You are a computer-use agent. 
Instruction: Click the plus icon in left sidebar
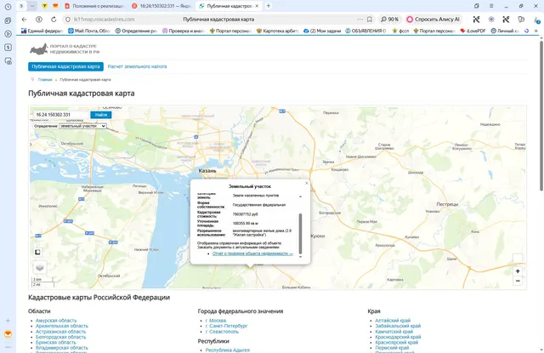tap(8, 321)
